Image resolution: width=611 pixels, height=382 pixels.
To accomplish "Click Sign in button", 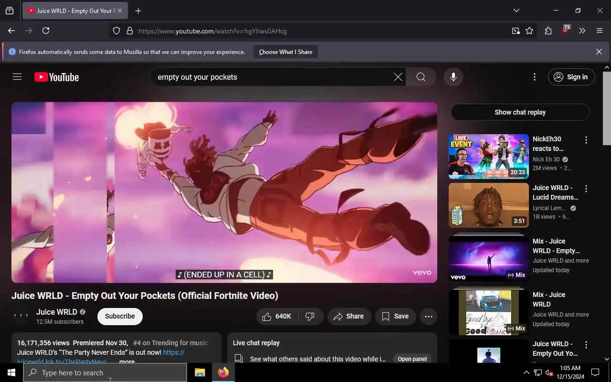I will coord(571,77).
